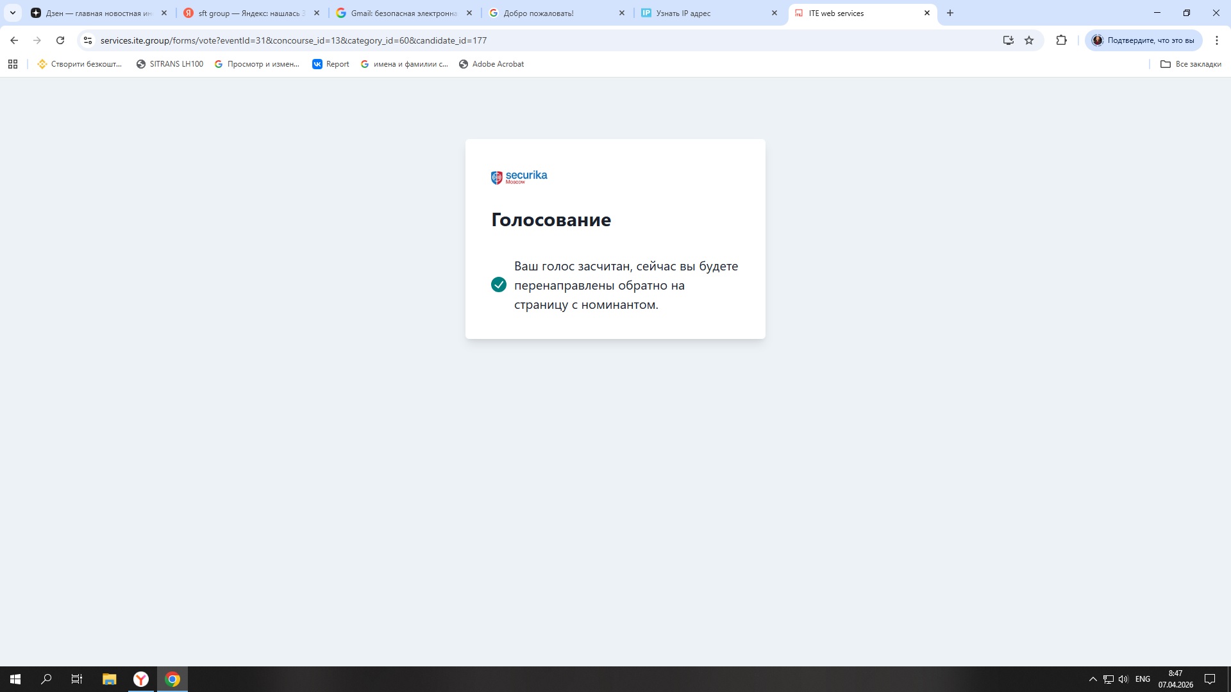This screenshot has height=692, width=1231.
Task: Open the Extensions puzzle icon
Action: pyautogui.click(x=1061, y=40)
